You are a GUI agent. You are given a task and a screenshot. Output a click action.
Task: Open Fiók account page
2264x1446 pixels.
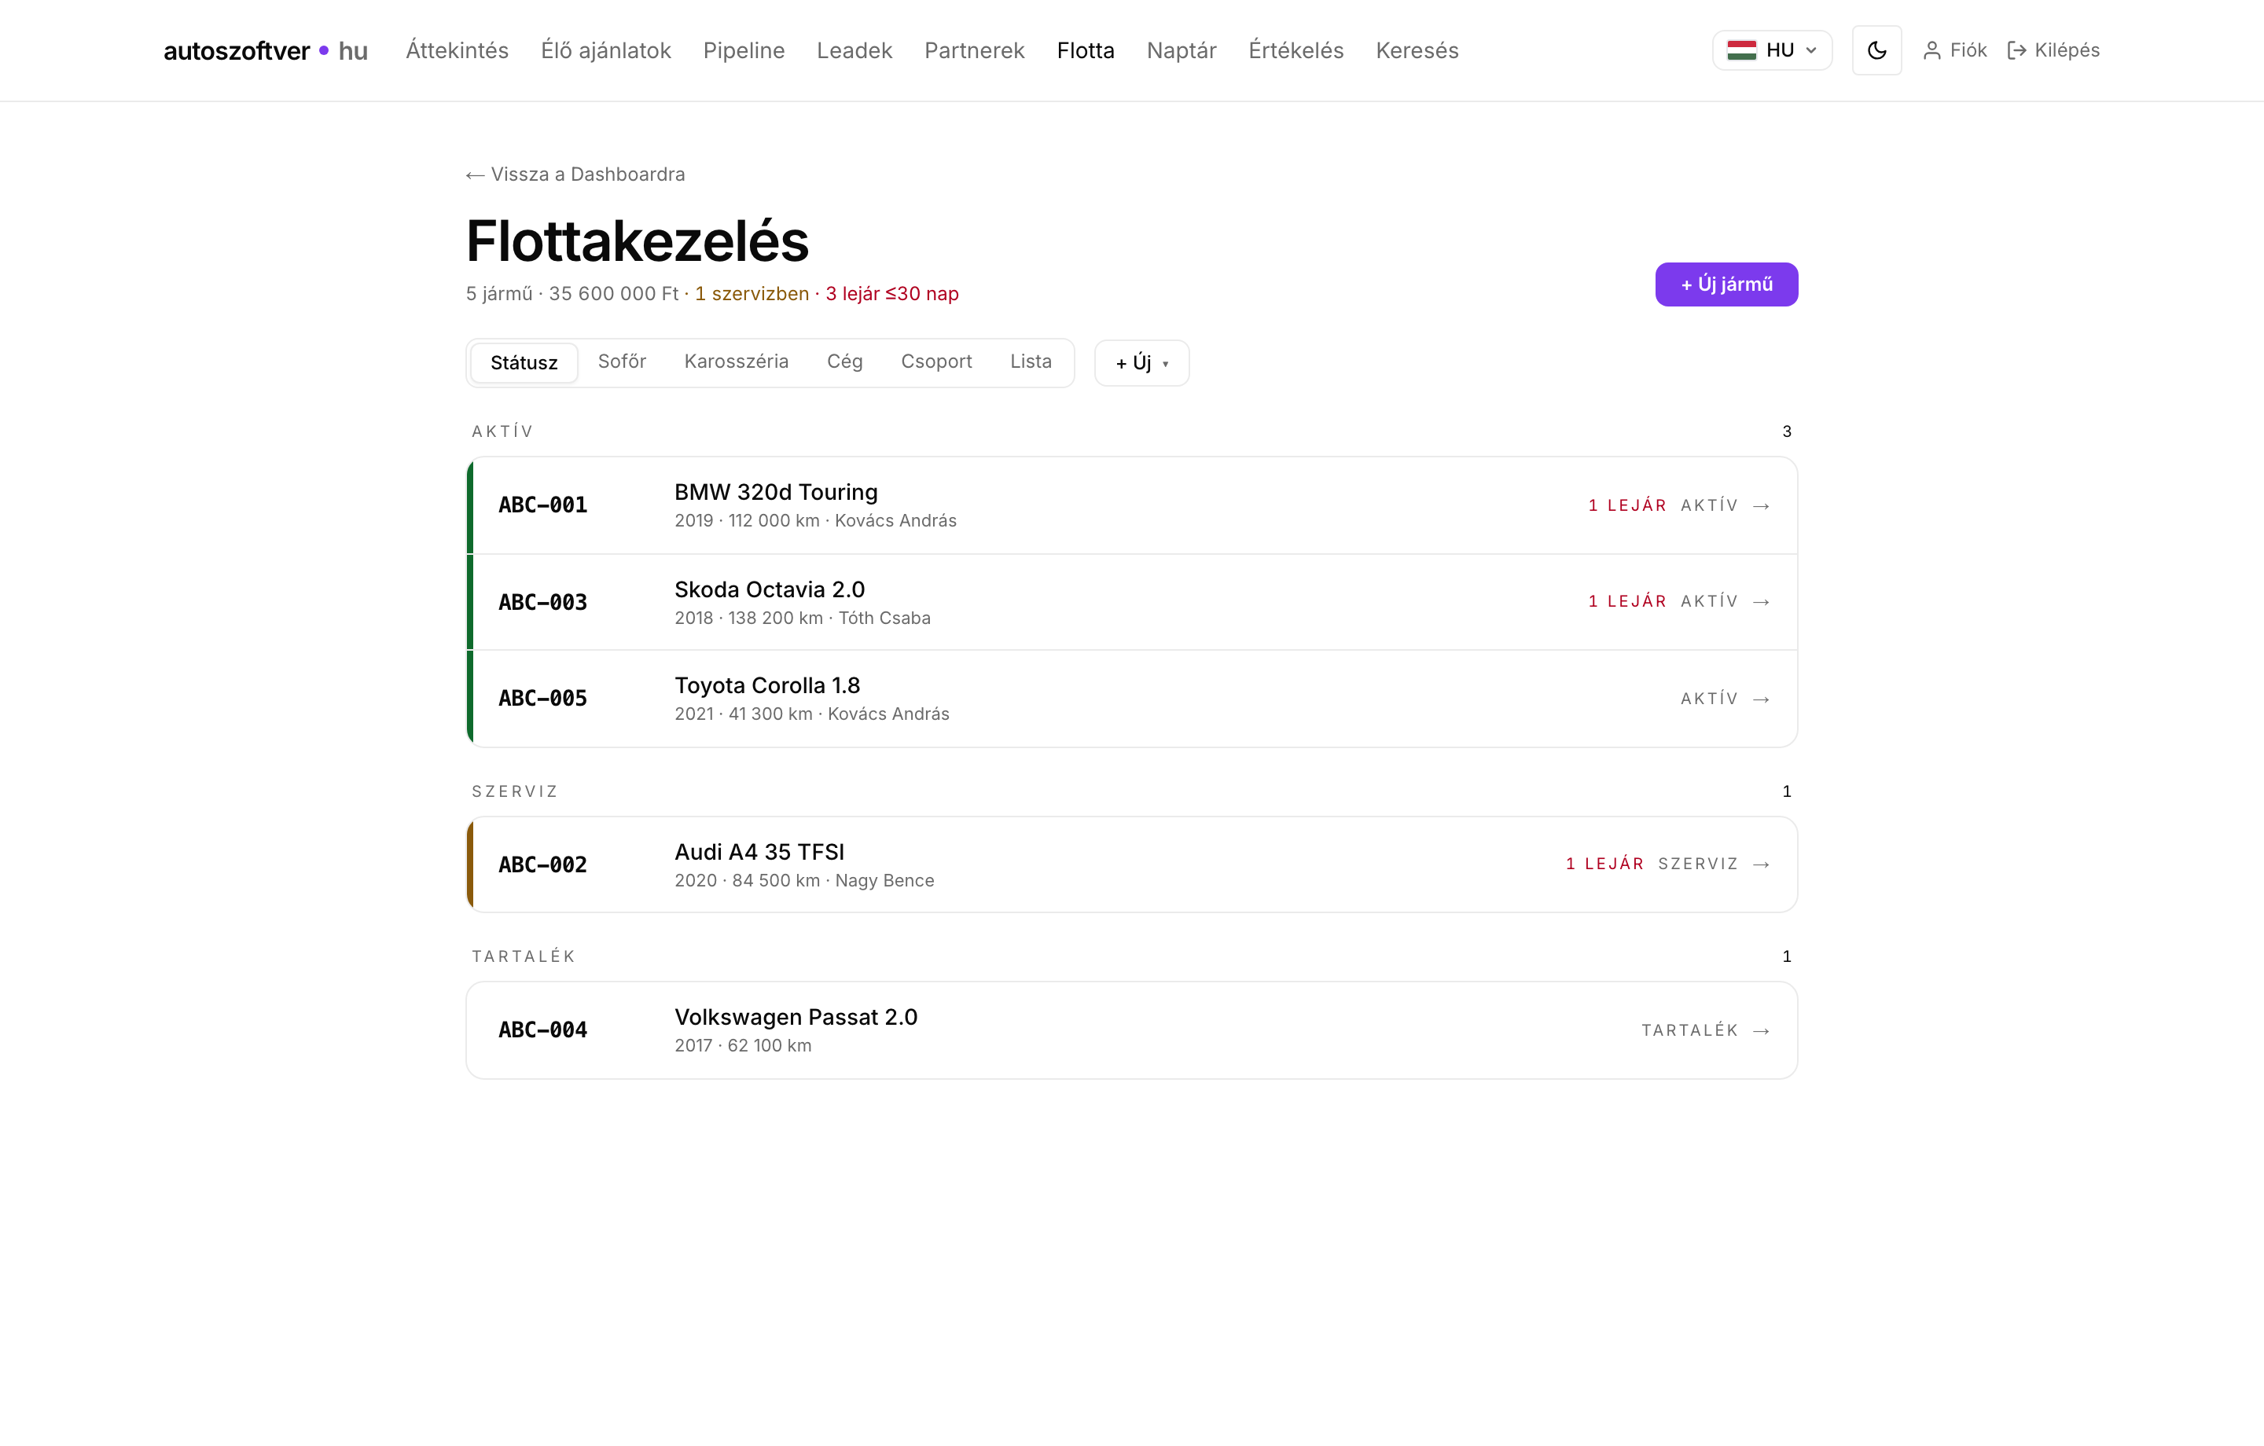point(1955,50)
